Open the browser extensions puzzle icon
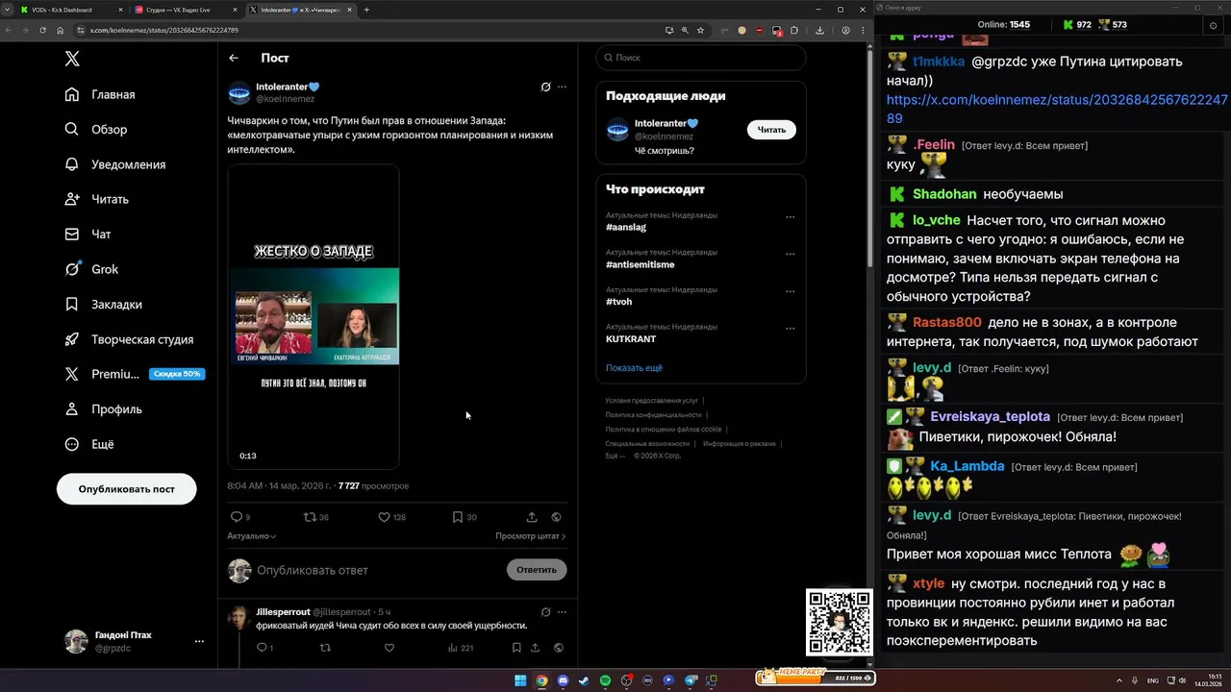This screenshot has width=1231, height=692. click(x=794, y=30)
